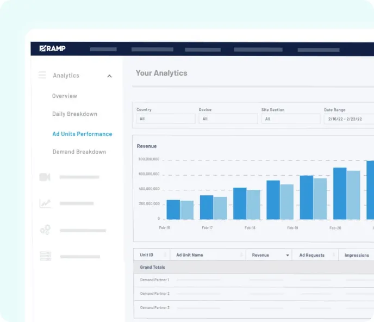This screenshot has height=322, width=374.
Task: Go to Daily Breakdown
Action: 74,114
